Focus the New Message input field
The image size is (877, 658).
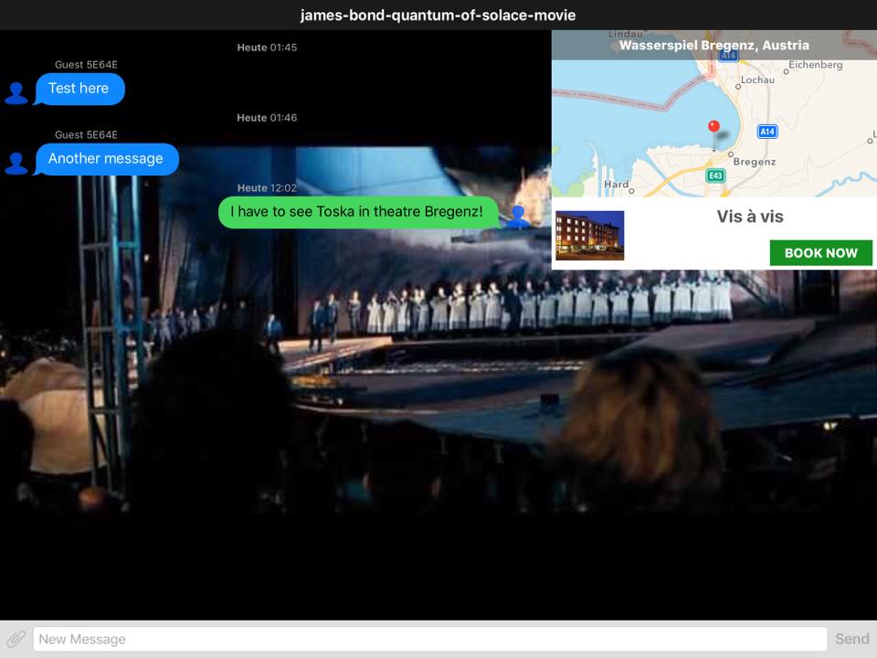coord(430,639)
